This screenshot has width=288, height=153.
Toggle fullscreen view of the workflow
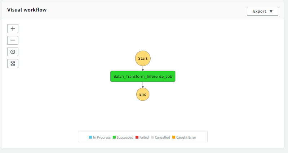coord(13,63)
